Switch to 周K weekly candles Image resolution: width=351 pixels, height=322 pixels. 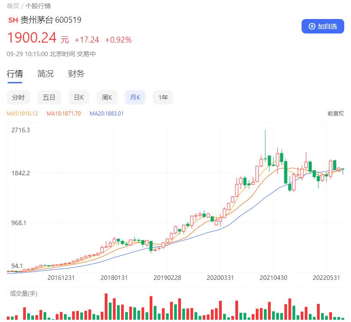point(107,97)
